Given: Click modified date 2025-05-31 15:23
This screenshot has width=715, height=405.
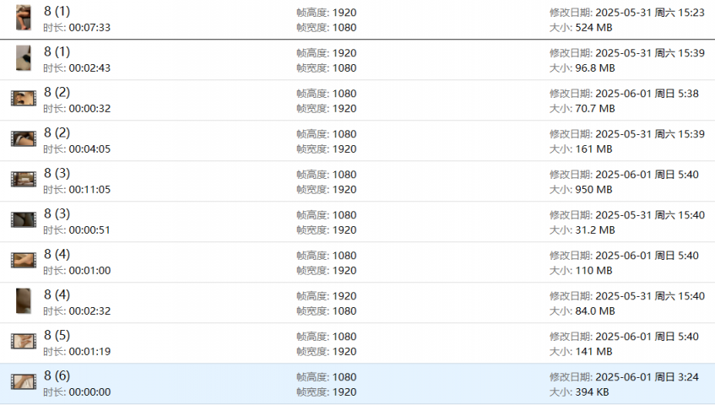Looking at the screenshot, I should tap(650, 13).
